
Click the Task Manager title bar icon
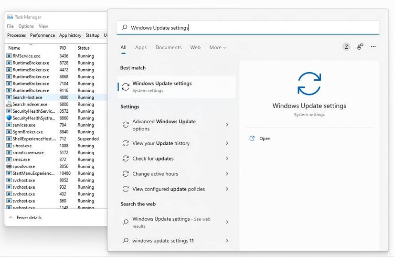[x=10, y=17]
